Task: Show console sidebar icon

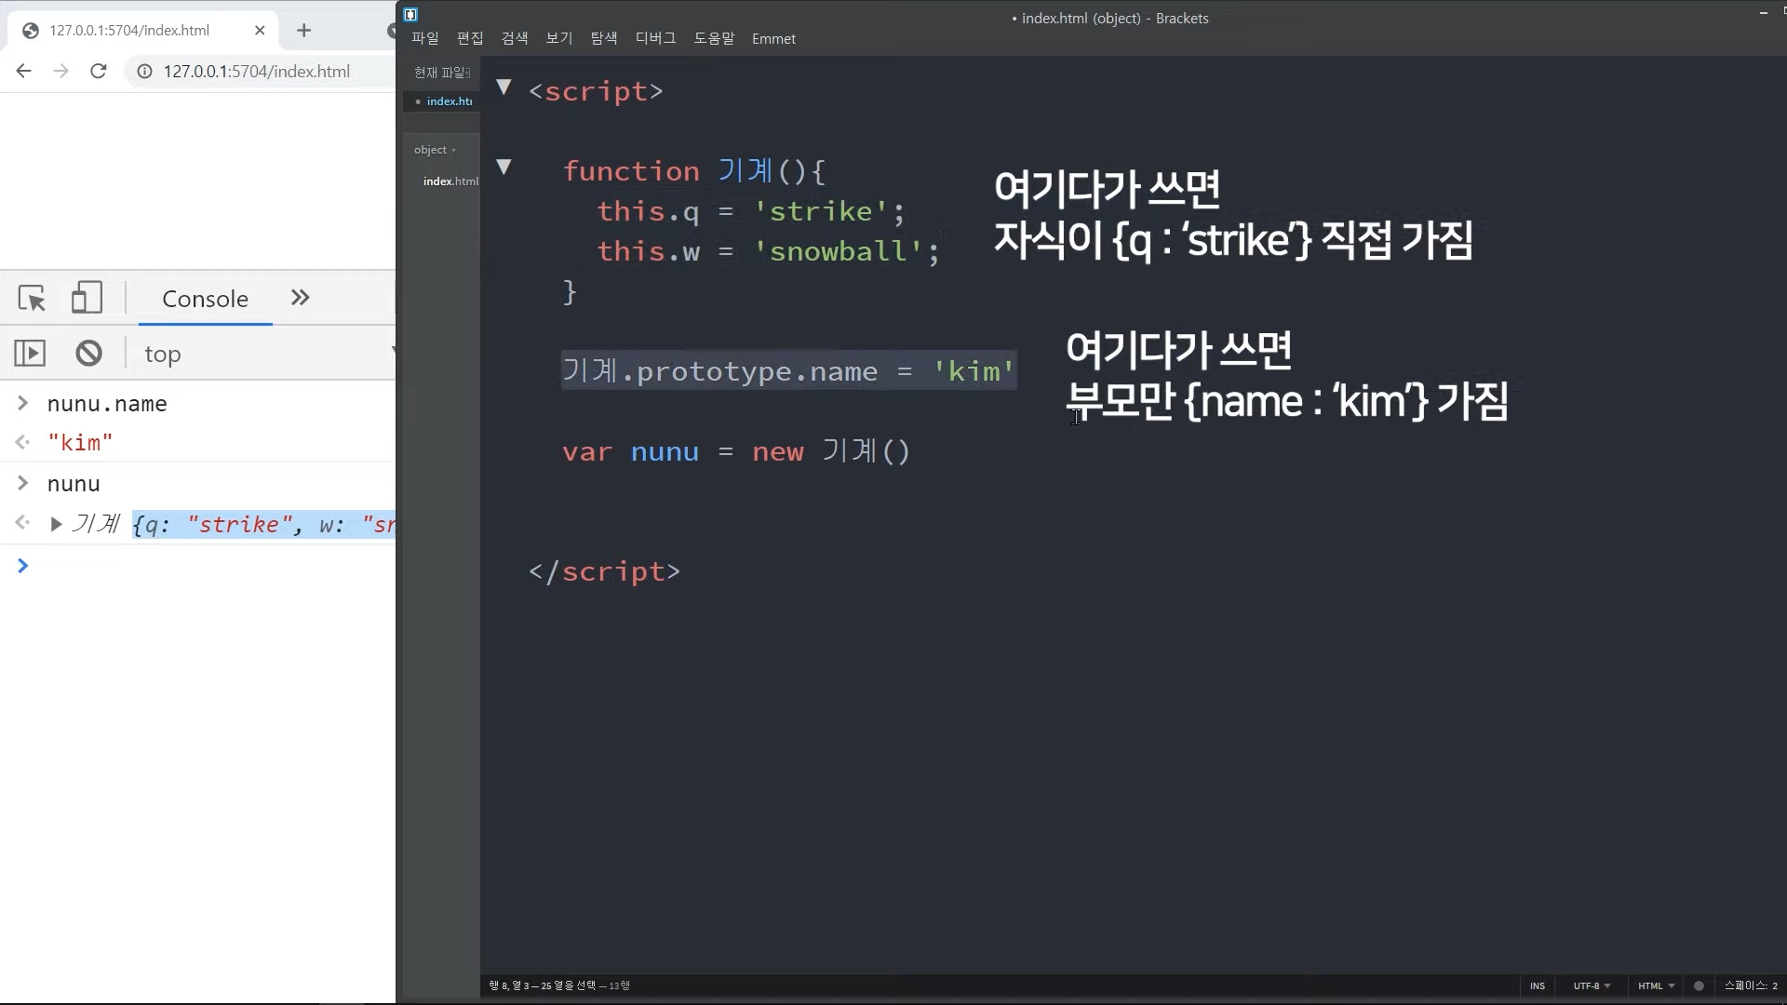Action: (30, 354)
